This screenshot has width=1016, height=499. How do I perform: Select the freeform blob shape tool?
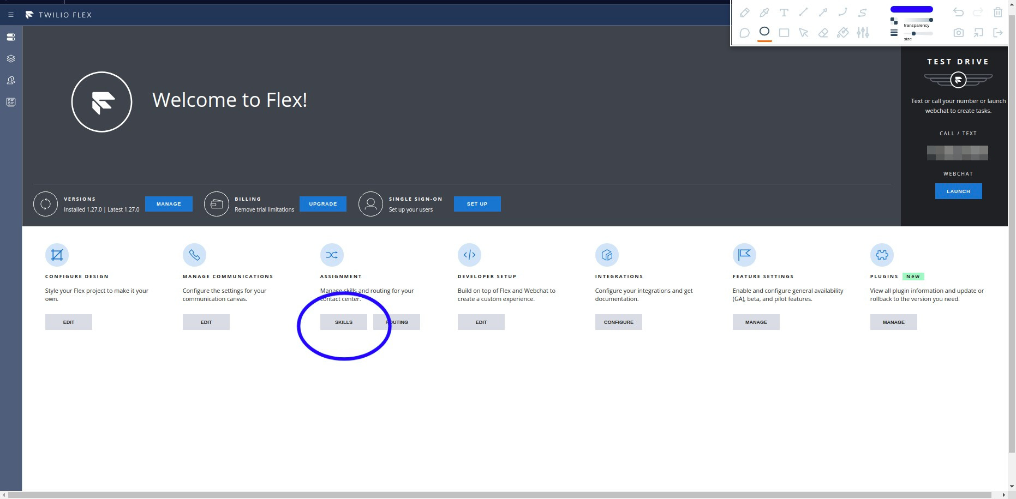745,33
